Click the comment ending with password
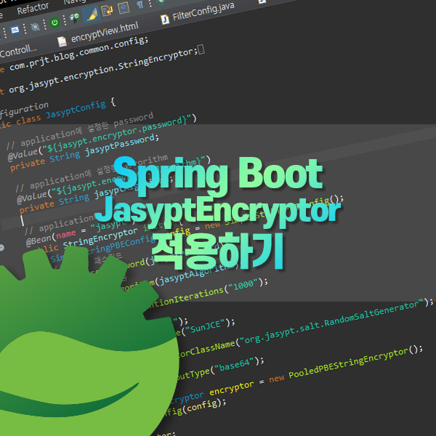This screenshot has width=436, height=436. point(79,131)
